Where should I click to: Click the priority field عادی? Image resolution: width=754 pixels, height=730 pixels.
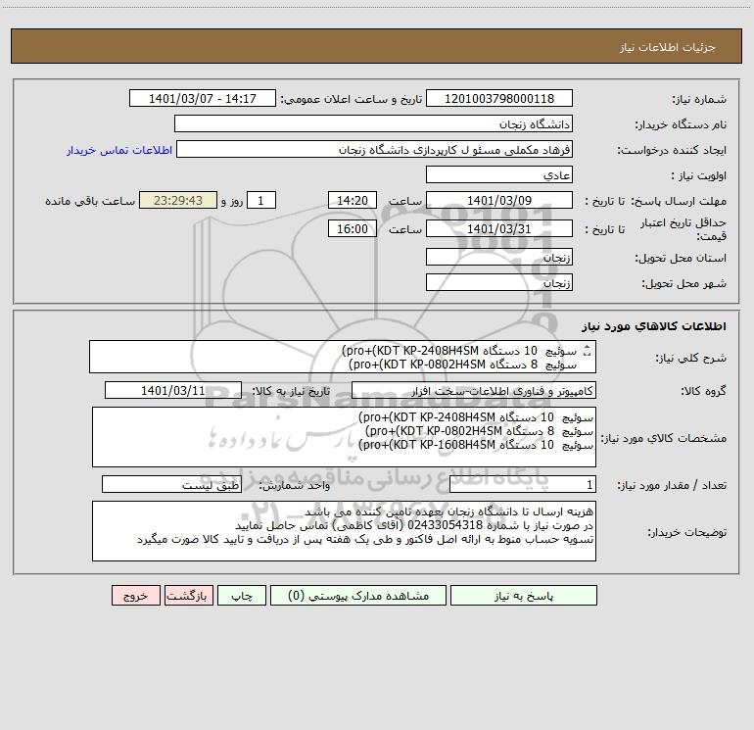499,174
